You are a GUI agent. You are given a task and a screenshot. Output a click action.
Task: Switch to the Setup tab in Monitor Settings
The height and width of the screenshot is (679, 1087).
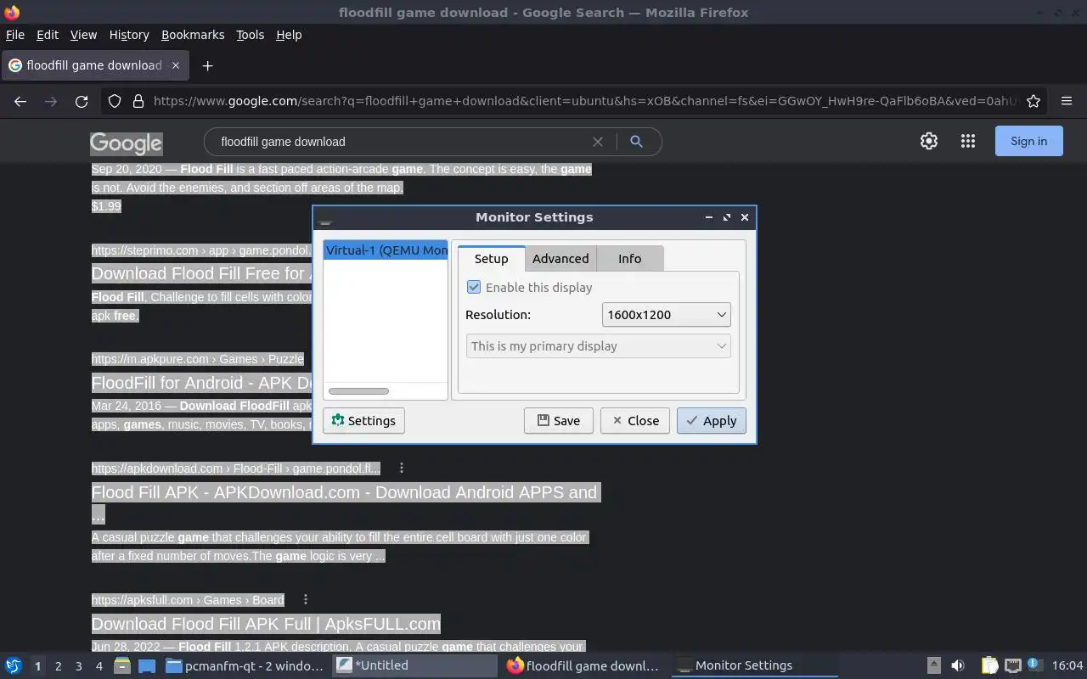coord(491,259)
